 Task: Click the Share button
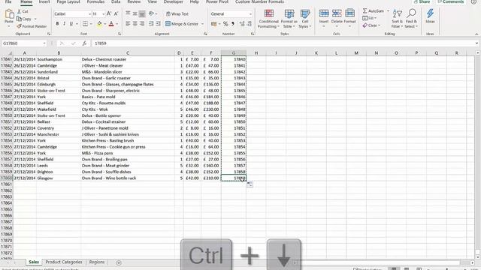tap(422, 1)
